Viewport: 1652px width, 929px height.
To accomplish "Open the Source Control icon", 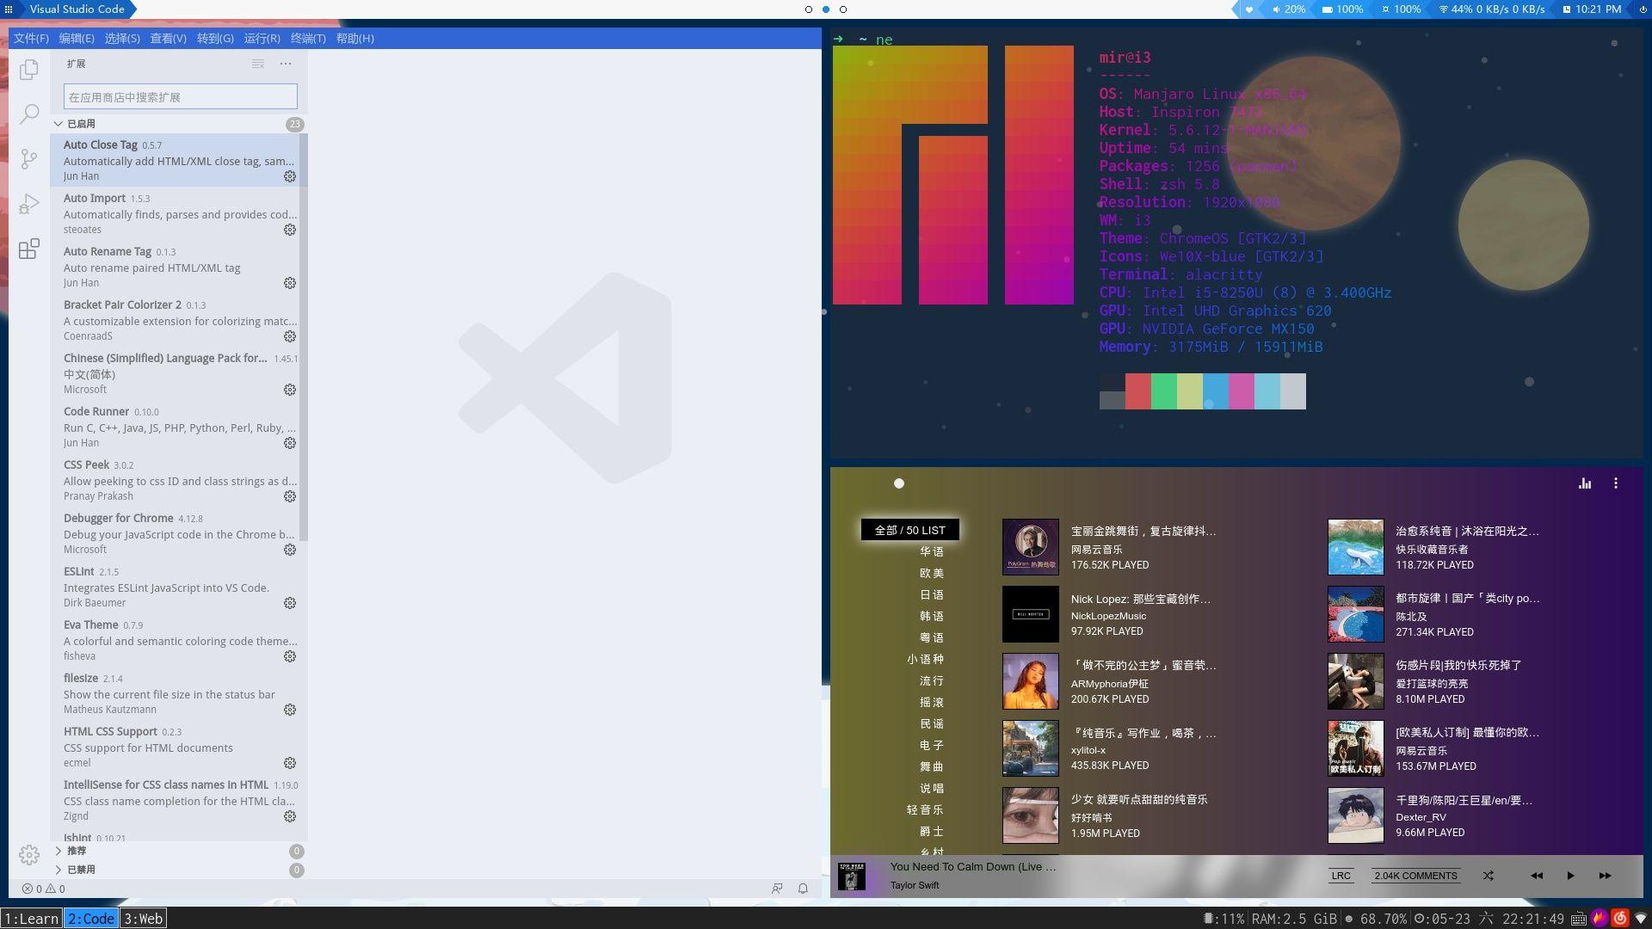I will point(29,158).
